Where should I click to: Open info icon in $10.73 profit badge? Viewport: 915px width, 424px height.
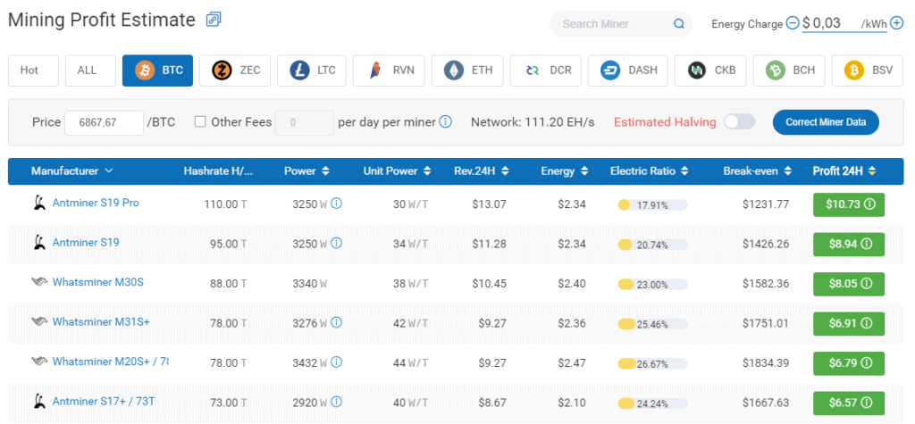(869, 204)
